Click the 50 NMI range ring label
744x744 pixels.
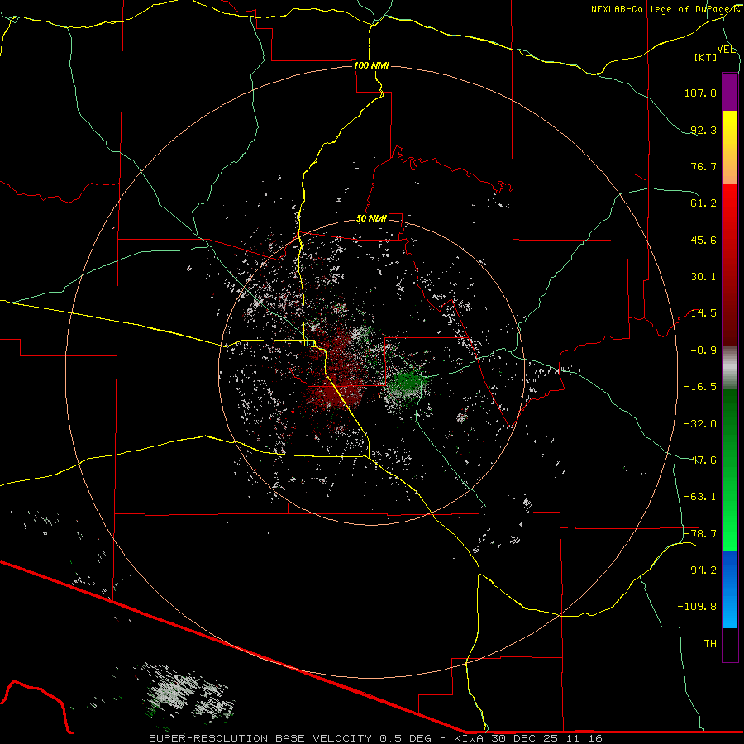[371, 219]
